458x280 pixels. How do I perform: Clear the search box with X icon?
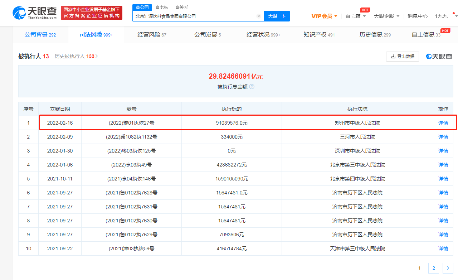pyautogui.click(x=258, y=16)
